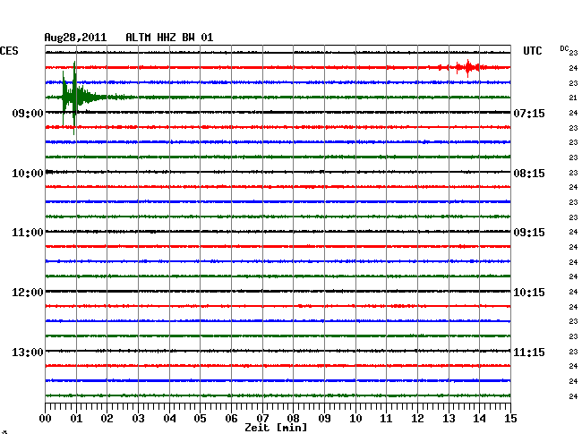Click the 11:15 UTC time label
Screen dimensions: 582x442
[x=529, y=352]
